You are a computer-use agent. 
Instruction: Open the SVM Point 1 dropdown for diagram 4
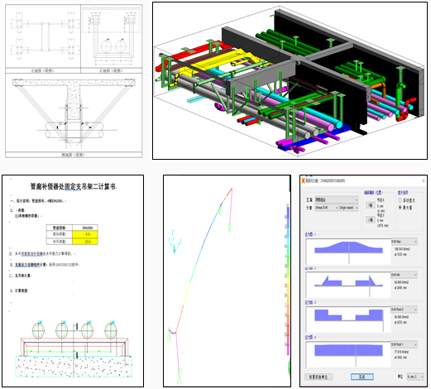[404, 344]
